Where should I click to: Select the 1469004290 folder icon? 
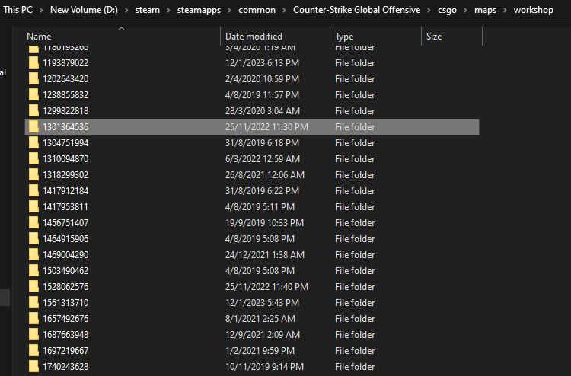coord(33,255)
